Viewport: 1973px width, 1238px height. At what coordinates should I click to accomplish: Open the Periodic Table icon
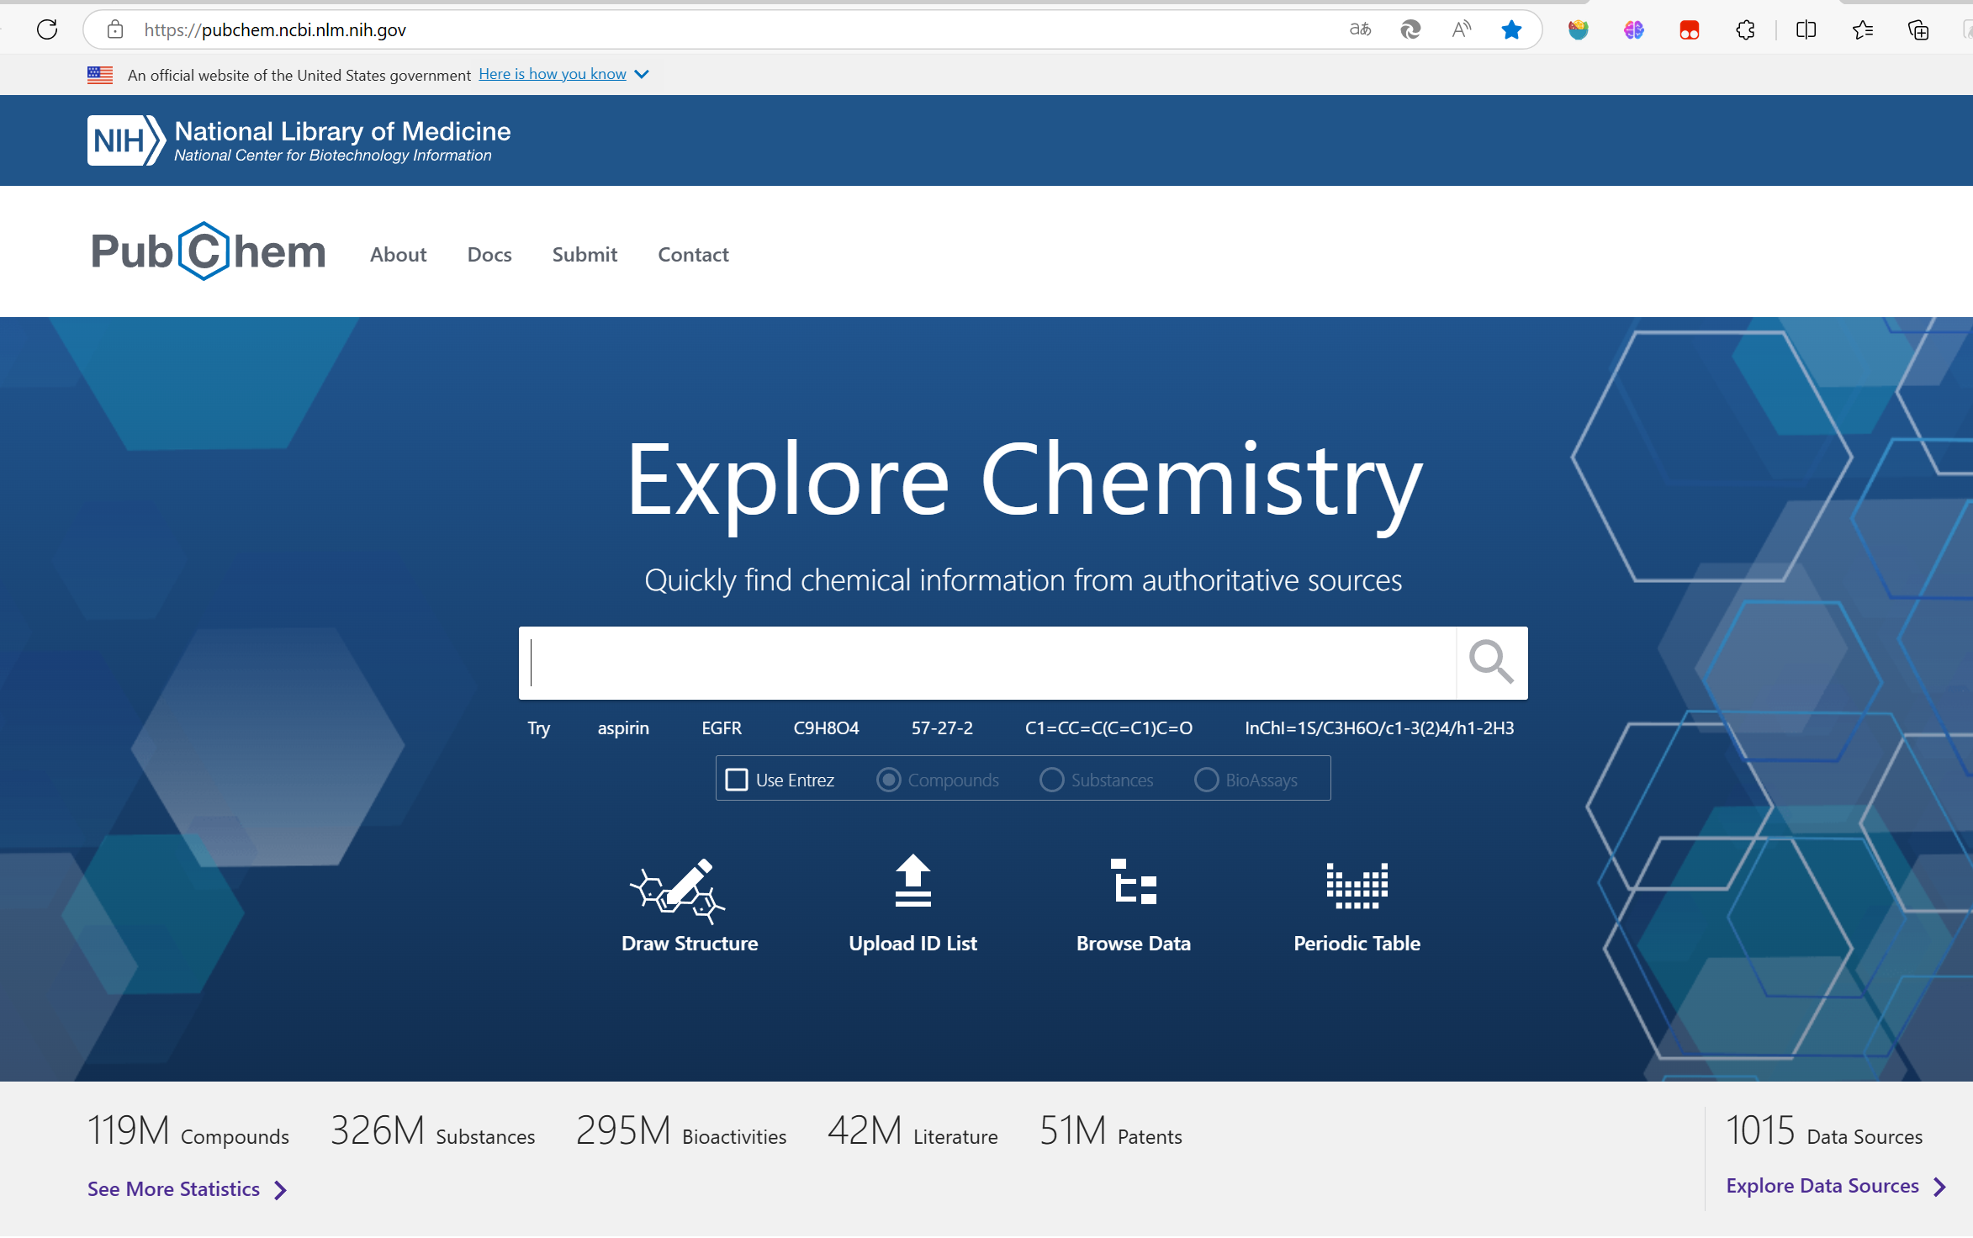tap(1357, 885)
